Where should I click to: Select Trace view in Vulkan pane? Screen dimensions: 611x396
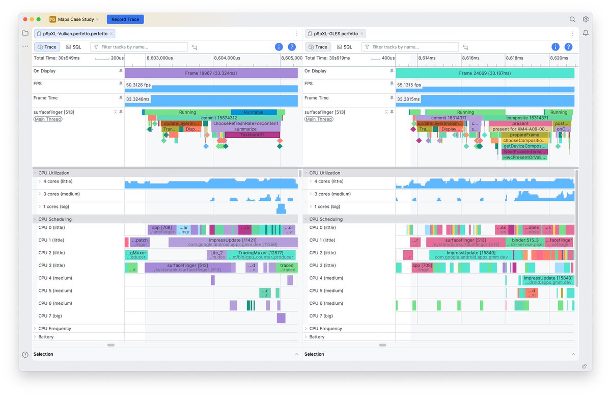point(47,47)
